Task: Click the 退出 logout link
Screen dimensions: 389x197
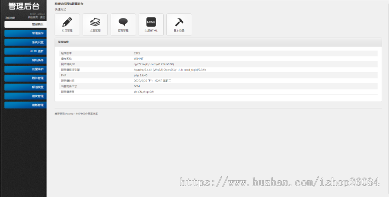Action: click(x=43, y=17)
